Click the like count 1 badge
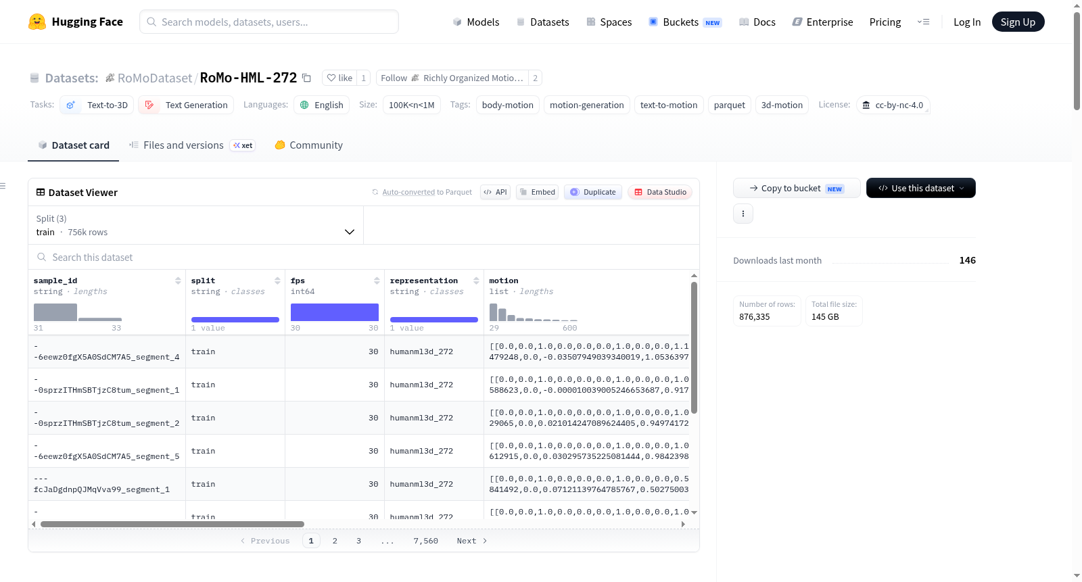Image resolution: width=1082 pixels, height=582 pixels. coord(363,78)
